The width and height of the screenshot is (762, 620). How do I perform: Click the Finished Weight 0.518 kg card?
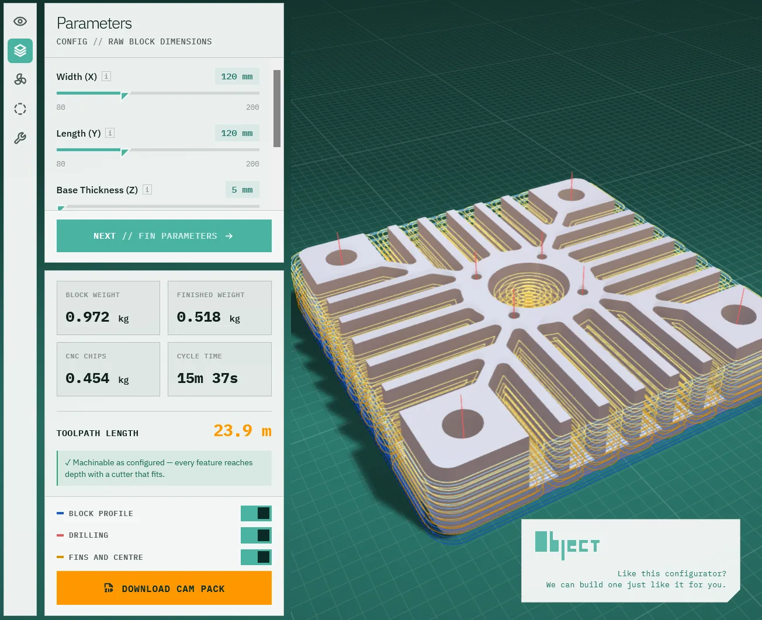(x=220, y=308)
